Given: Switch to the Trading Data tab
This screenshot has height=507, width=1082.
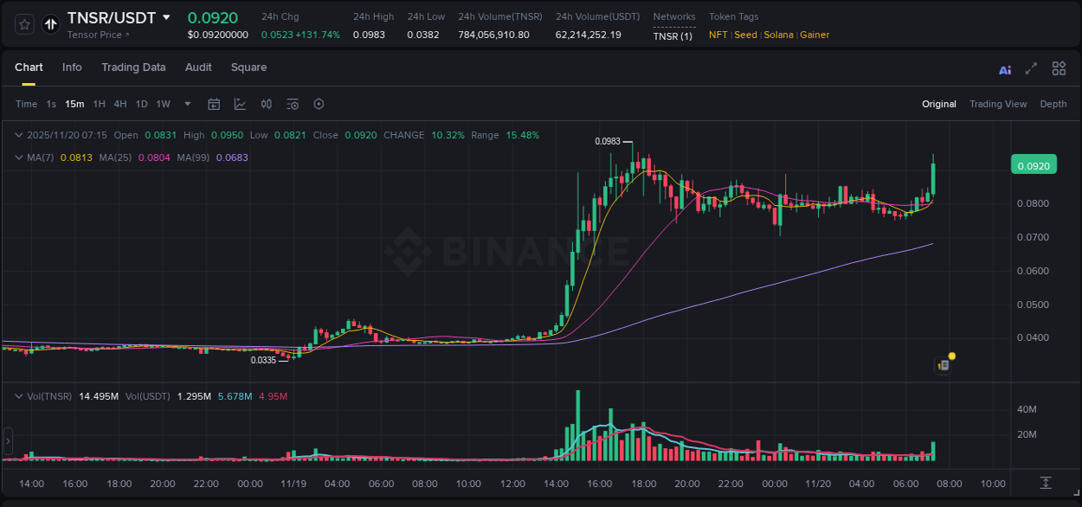Looking at the screenshot, I should click(x=133, y=67).
